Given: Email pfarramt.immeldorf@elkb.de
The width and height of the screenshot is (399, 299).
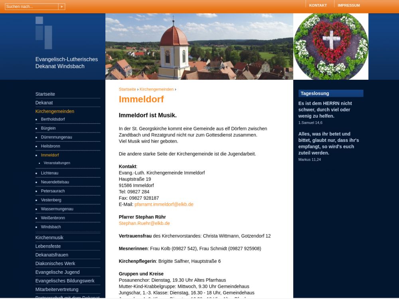Looking at the screenshot, I should click(164, 205).
